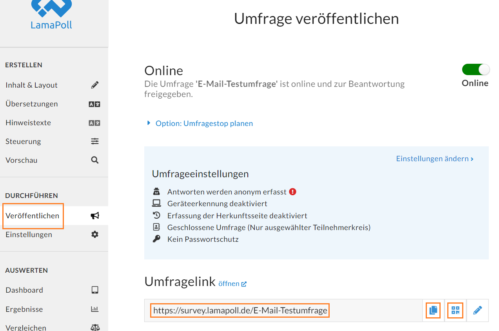499x331 pixels.
Task: Click the LamaPoll logo
Action: coord(51,14)
